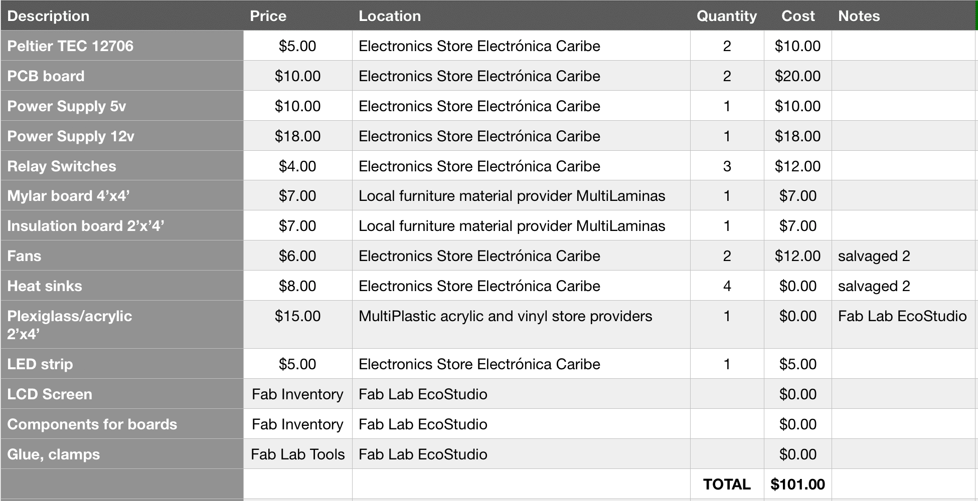Click the Relay Switches quantity cell
This screenshot has width=978, height=501.
pyautogui.click(x=727, y=166)
